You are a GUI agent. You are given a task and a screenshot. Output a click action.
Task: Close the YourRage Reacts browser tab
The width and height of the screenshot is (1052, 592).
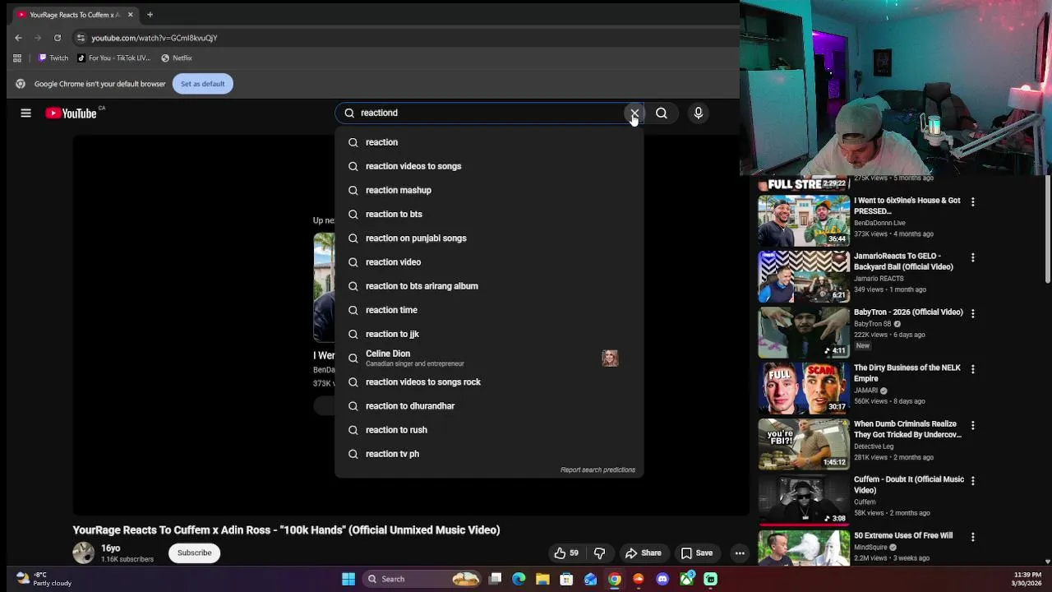pos(130,15)
